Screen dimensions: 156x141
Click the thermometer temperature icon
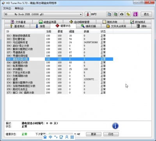click(x=88, y=14)
